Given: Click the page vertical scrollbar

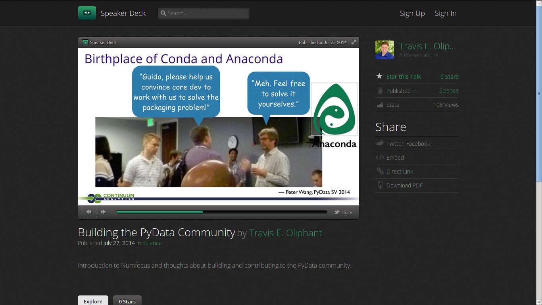Looking at the screenshot, I should [539, 94].
